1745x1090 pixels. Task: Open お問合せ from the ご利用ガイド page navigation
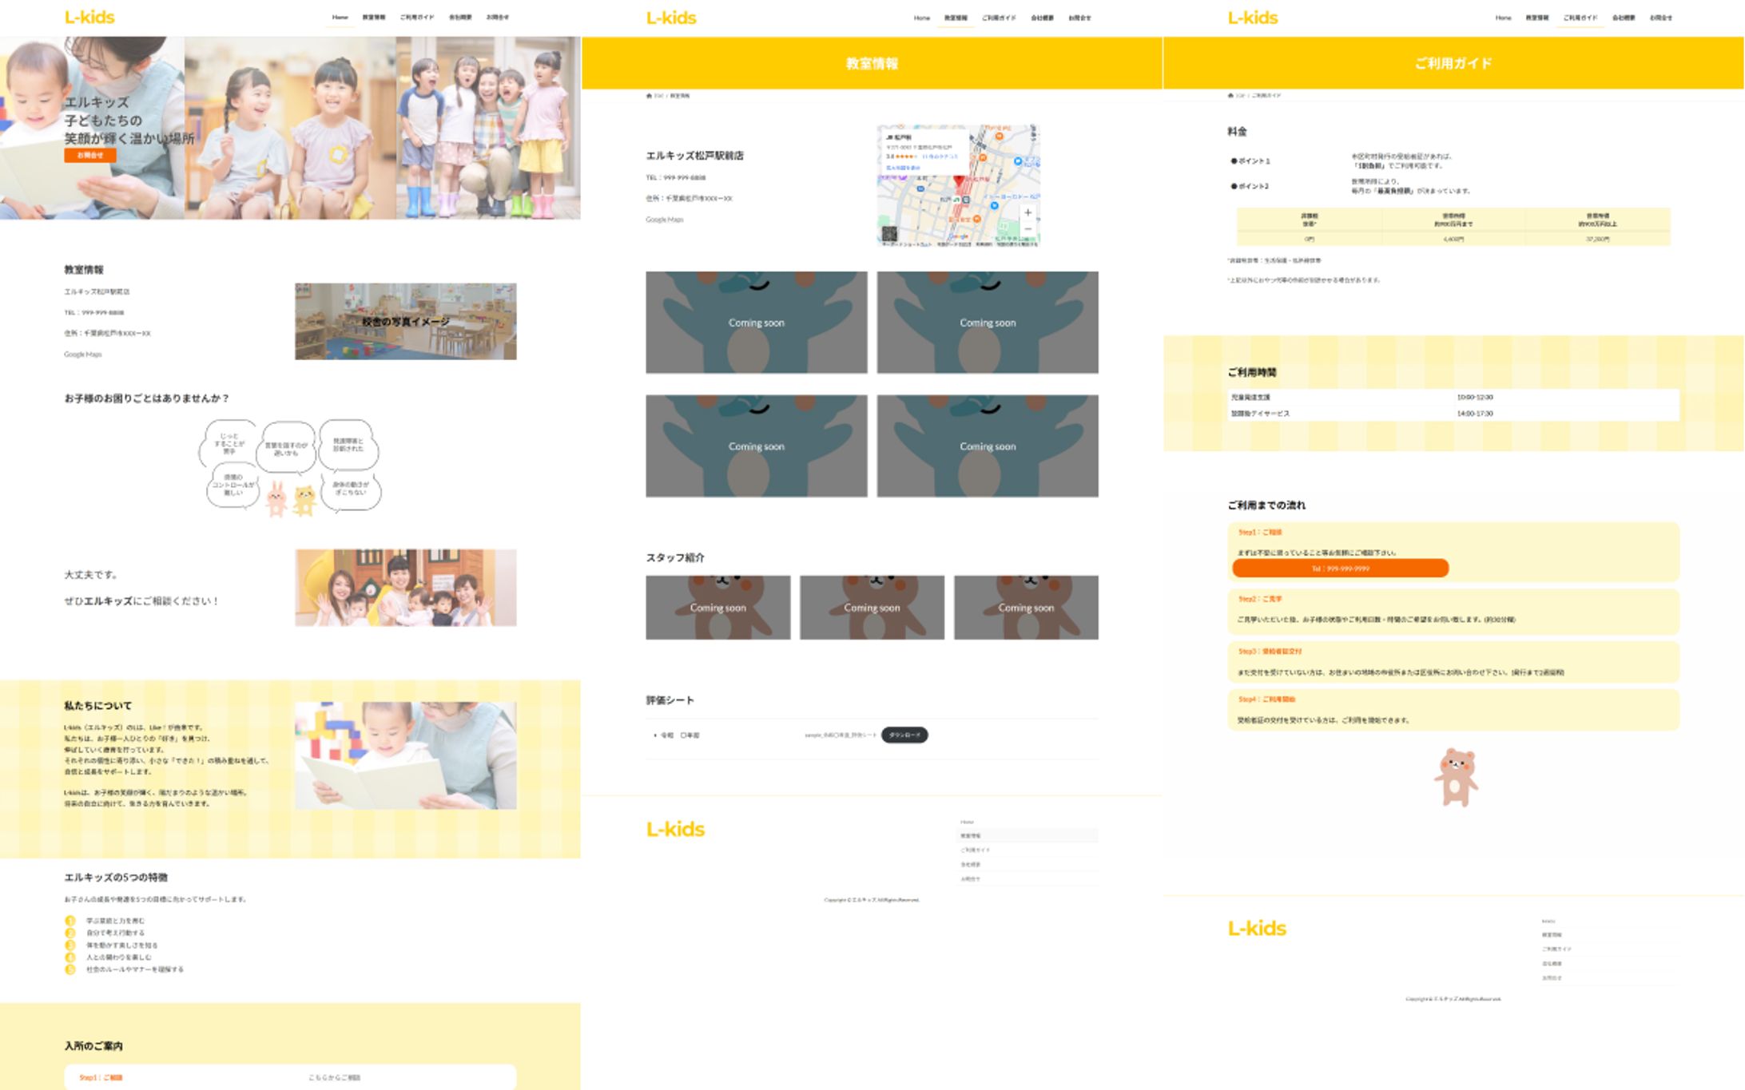click(1660, 18)
